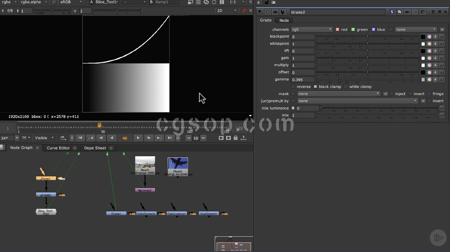Disable the black clamp checkbox

point(315,87)
